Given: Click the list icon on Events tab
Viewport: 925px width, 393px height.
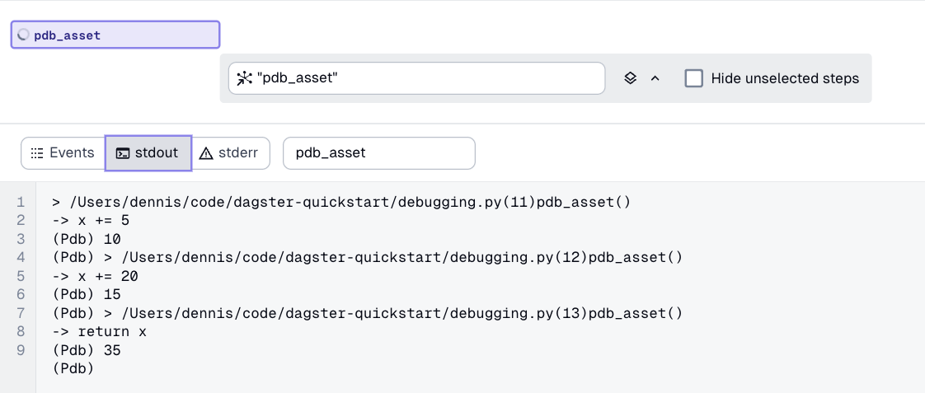Looking at the screenshot, I should pos(36,153).
